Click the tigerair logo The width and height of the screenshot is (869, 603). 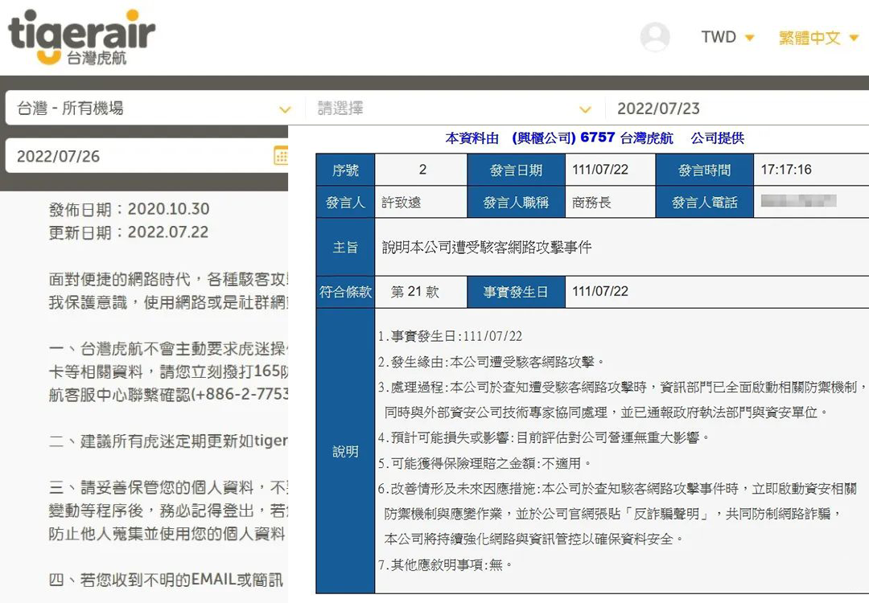(x=81, y=36)
